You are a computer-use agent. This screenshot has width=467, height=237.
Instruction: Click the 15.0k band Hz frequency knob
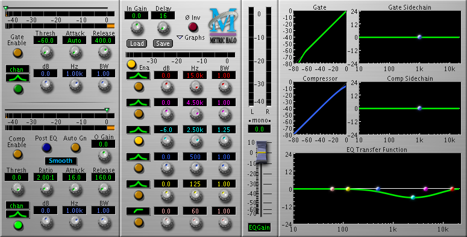click(196, 87)
